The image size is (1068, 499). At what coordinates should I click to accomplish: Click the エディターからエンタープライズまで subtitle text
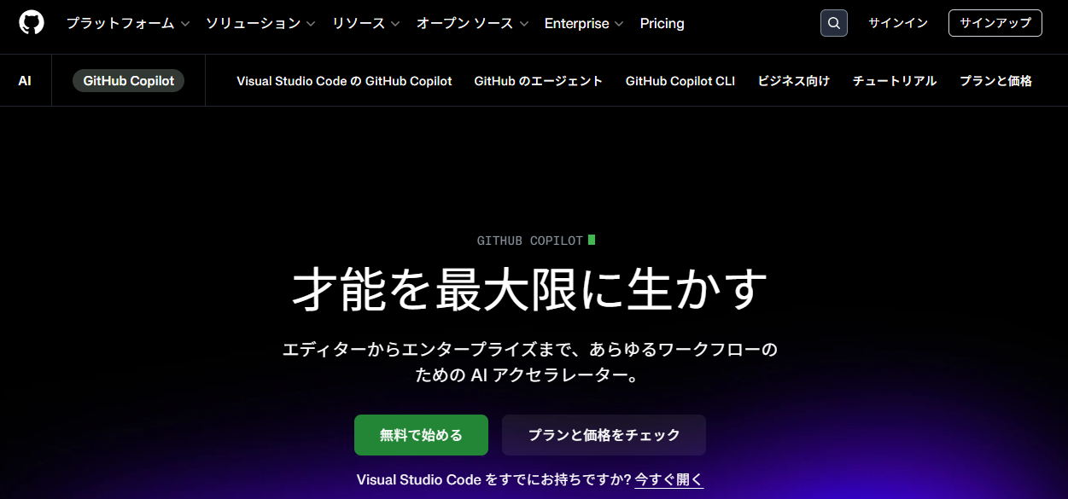pyautogui.click(x=530, y=363)
